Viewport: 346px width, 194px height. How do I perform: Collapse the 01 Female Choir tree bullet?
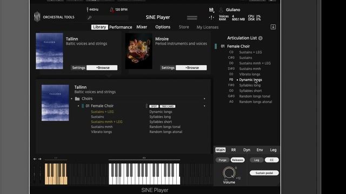tap(78, 106)
